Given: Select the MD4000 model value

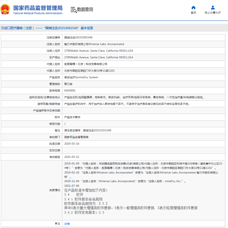Looking at the screenshot, I should [70, 91].
